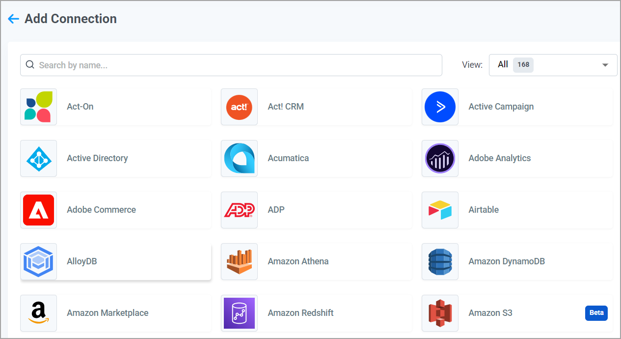The width and height of the screenshot is (621, 339).
Task: Click the View: label
Action: 472,65
